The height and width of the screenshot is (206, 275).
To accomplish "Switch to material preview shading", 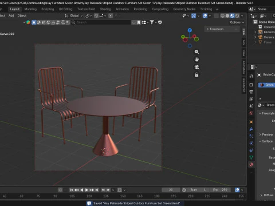I will [x=232, y=16].
